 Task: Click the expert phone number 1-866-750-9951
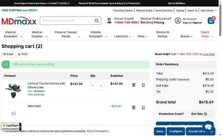point(126,22)
